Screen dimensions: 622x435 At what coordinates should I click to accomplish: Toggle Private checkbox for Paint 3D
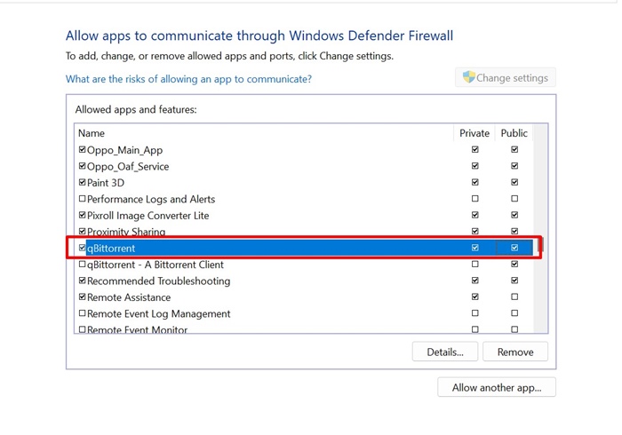coord(474,182)
